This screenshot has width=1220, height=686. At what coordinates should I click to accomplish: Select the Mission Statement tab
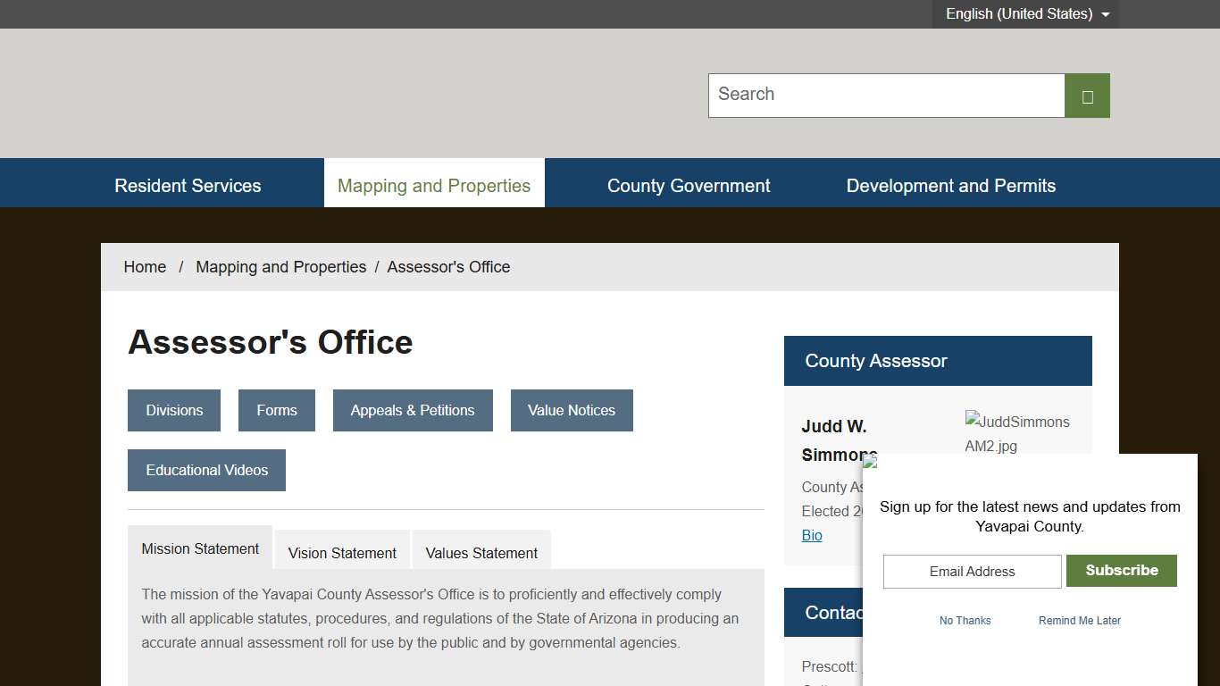click(200, 548)
